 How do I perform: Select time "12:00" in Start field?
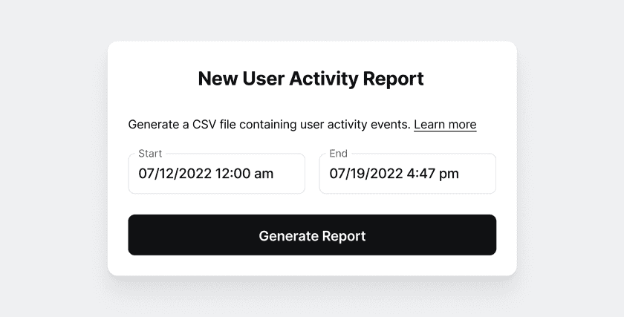233,174
